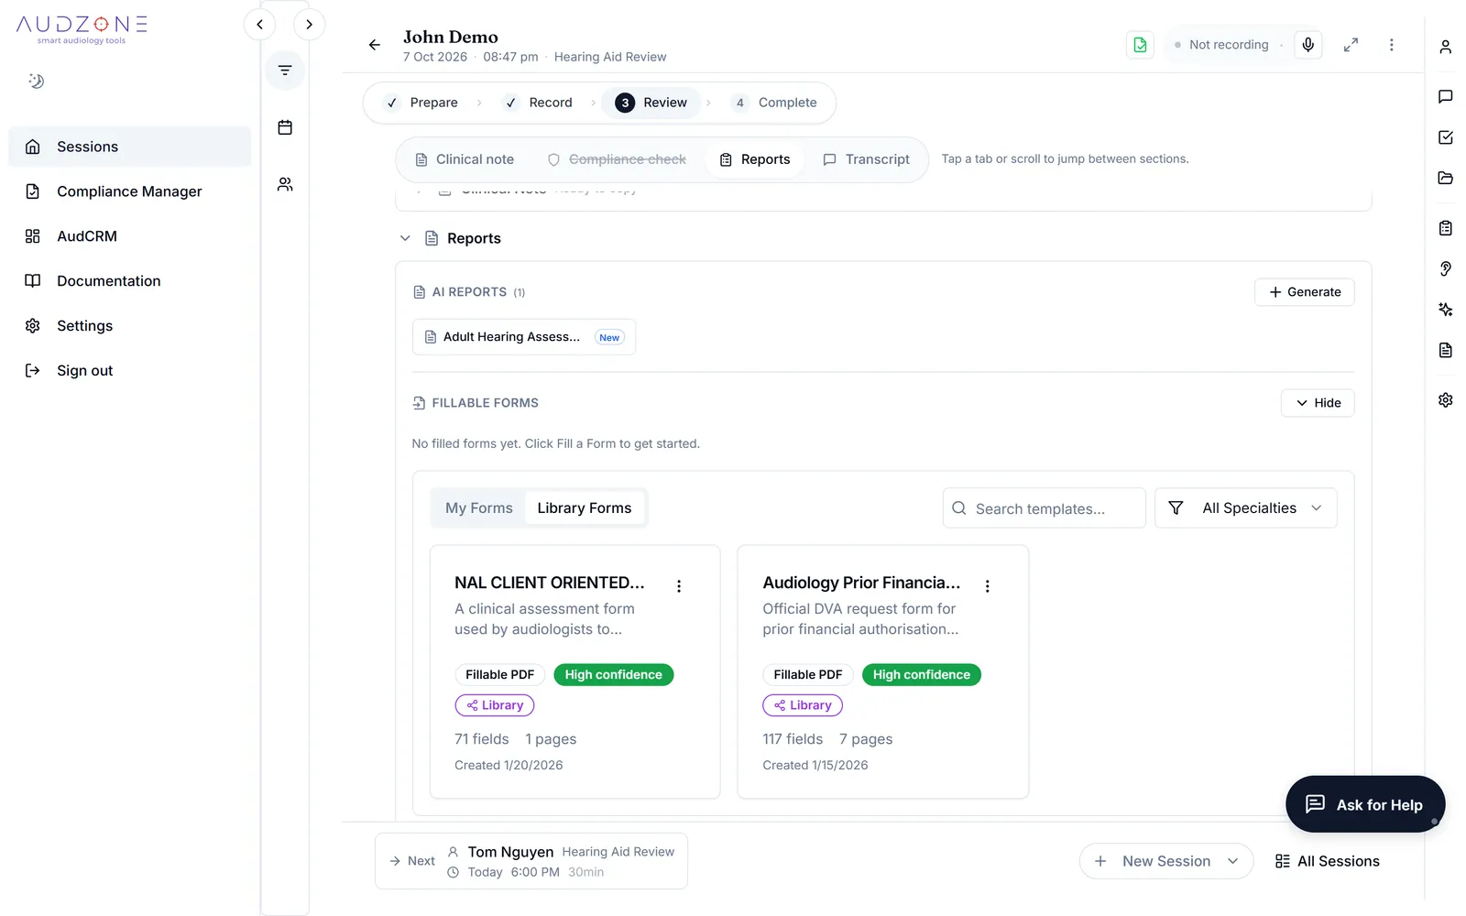This screenshot has width=1466, height=916.
Task: Hide the fillable forms section
Action: (1317, 403)
